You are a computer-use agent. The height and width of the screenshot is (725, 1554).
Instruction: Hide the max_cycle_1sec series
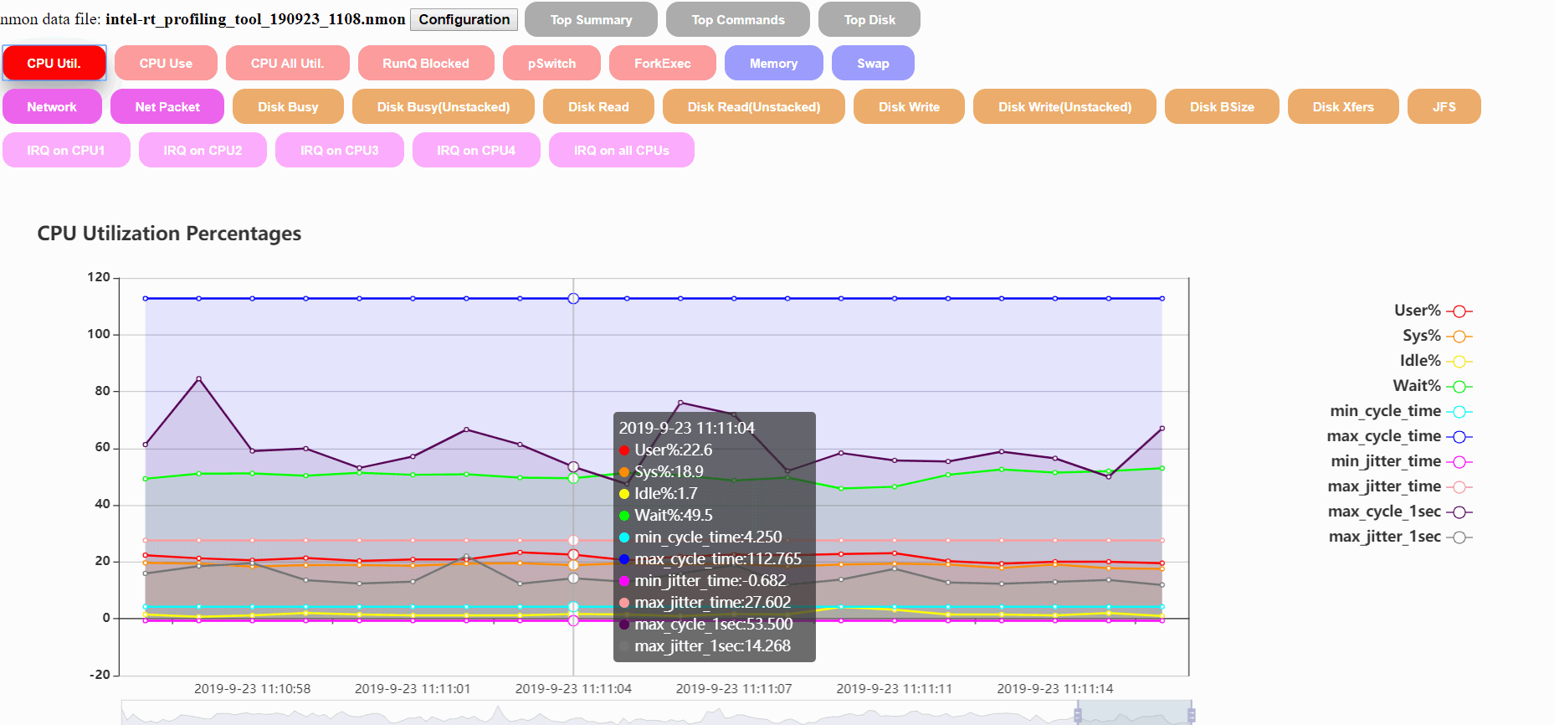pyautogui.click(x=1400, y=512)
